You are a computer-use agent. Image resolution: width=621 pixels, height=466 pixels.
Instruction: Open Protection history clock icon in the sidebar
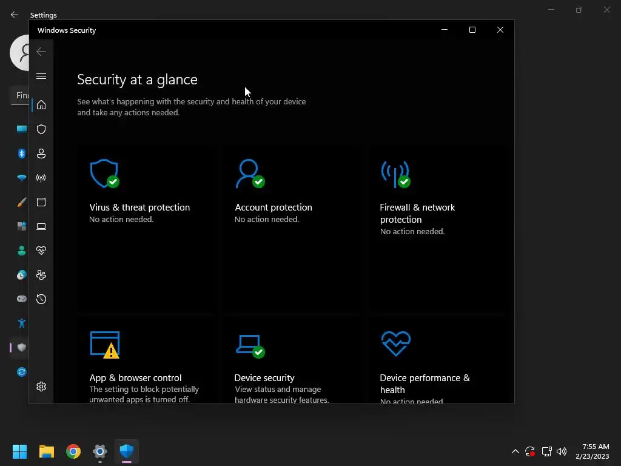pos(41,299)
